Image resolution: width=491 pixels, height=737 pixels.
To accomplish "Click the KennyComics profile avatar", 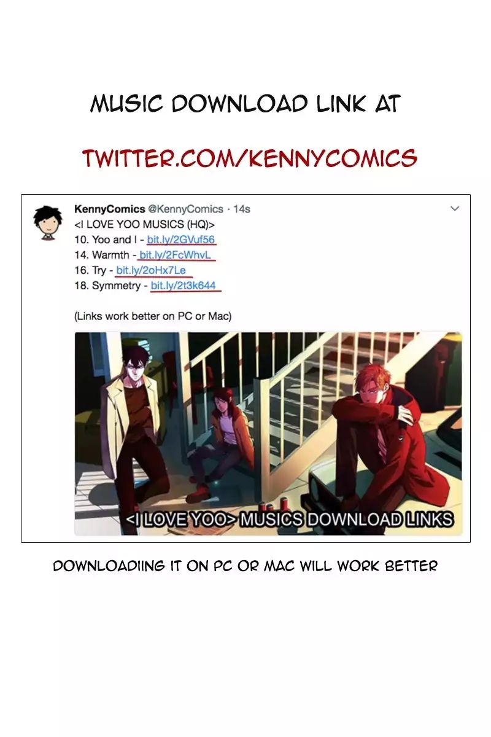I will pyautogui.click(x=46, y=222).
